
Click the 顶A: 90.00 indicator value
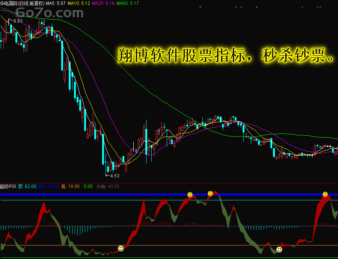click(x=49, y=186)
